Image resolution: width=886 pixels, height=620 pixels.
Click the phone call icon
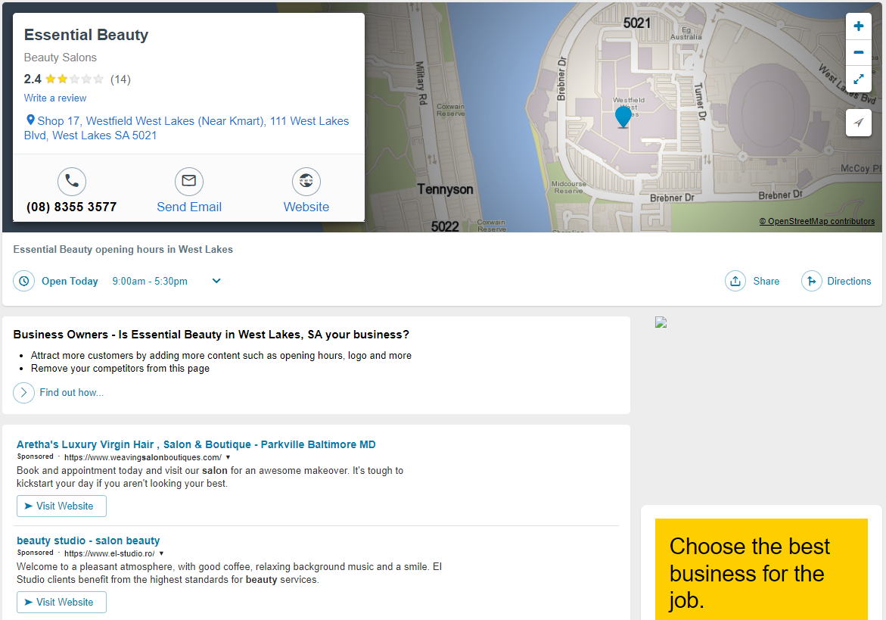pos(72,182)
